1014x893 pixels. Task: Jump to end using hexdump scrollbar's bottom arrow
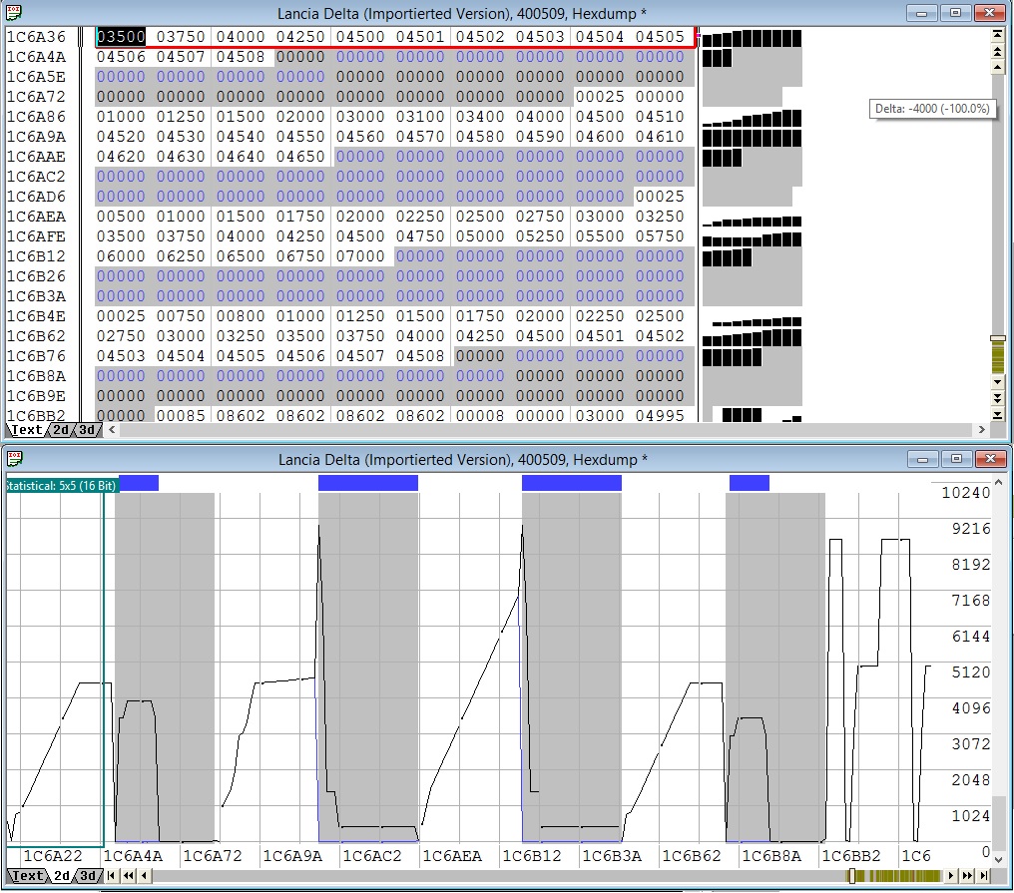point(998,415)
